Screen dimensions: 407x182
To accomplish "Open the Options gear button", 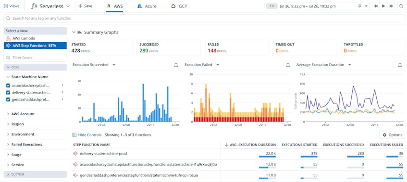I will 392,135.
